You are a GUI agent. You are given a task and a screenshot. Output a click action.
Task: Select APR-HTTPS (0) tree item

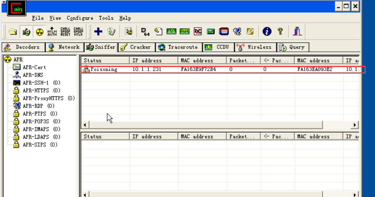[42, 91]
